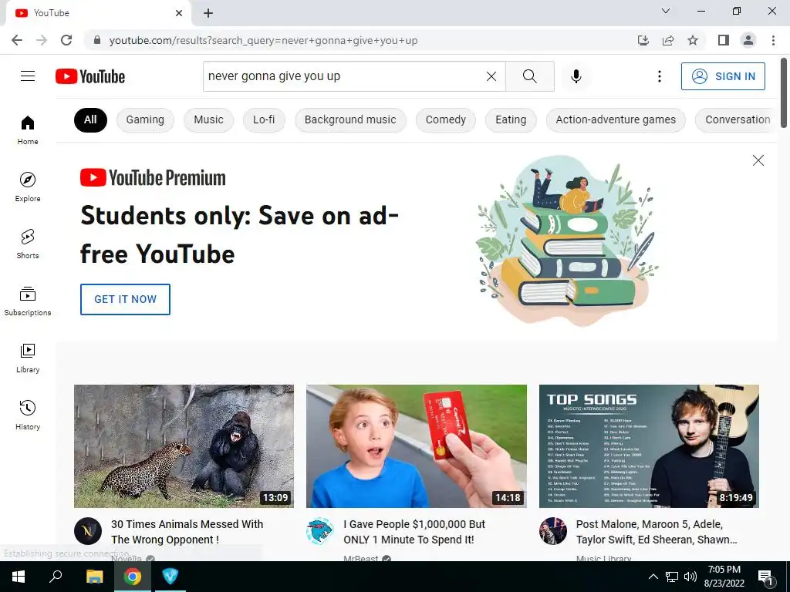Viewport: 790px width, 592px height.
Task: Open Explore in sidebar
Action: (x=28, y=187)
